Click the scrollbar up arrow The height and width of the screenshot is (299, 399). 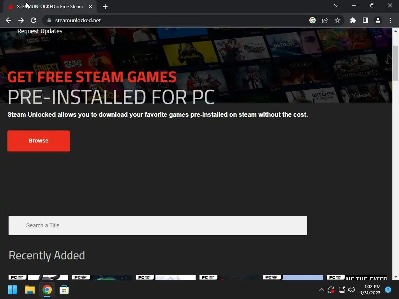(395, 31)
